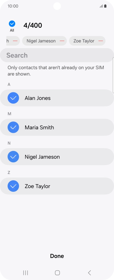Untick Nigel Jameson's blue checkmark
The image size is (114, 280).
[x=13, y=156]
